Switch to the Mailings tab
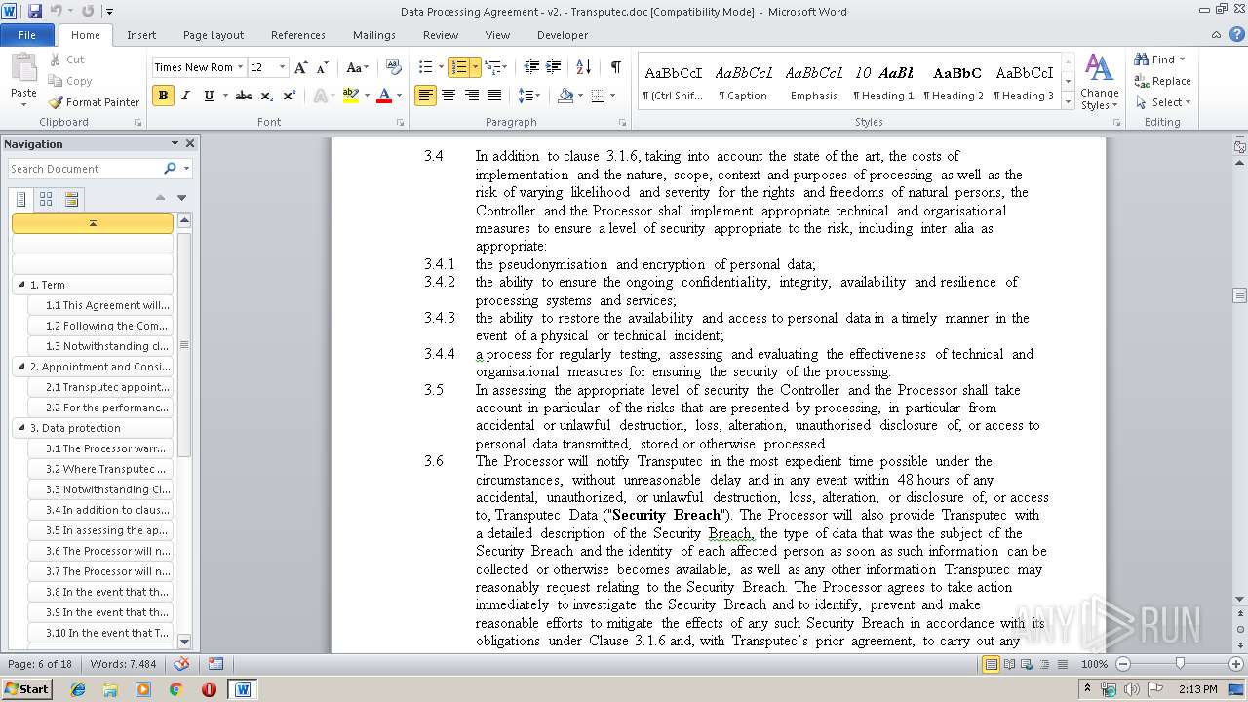The height and width of the screenshot is (702, 1248). 374,35
